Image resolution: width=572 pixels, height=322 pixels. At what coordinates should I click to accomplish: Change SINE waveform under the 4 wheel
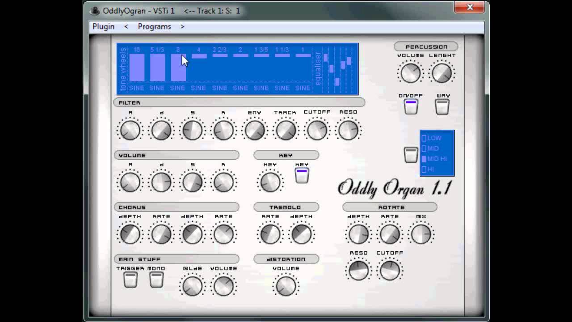(198, 88)
